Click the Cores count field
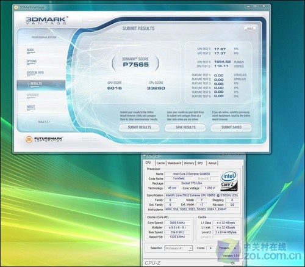Image resolution: width=305 pixels, height=267 pixels. [210, 248]
